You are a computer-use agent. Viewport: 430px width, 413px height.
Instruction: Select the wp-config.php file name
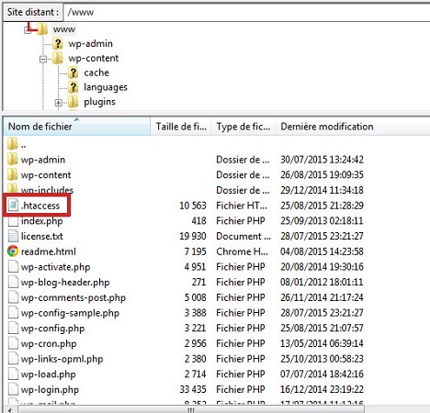[x=52, y=329]
